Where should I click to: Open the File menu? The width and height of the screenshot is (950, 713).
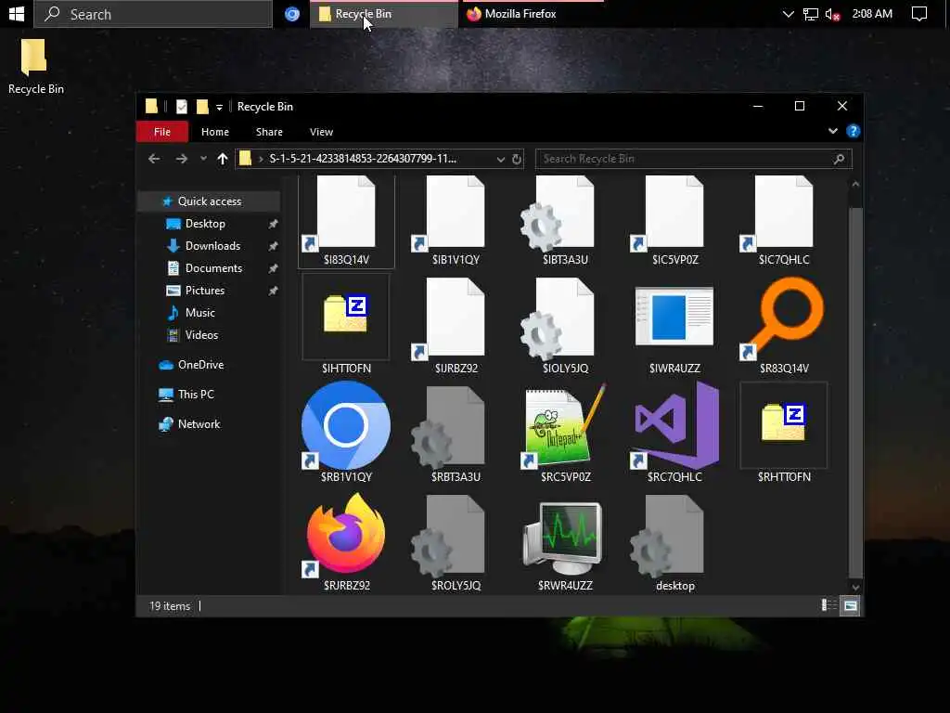pos(161,132)
